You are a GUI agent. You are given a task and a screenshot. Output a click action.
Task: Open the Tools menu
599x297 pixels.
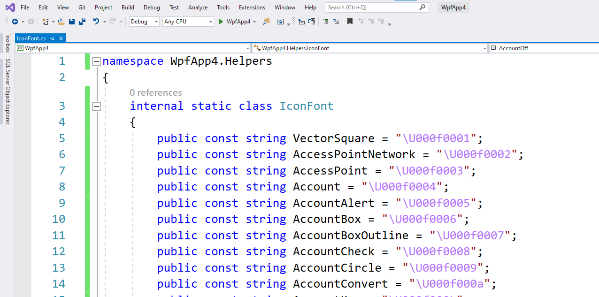(x=223, y=8)
